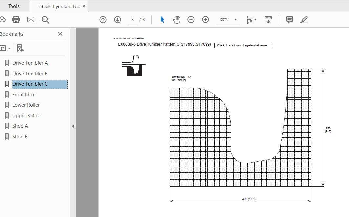Activate the Selection arrow tool
Viewport: 349px width, 217px height.
162,20
